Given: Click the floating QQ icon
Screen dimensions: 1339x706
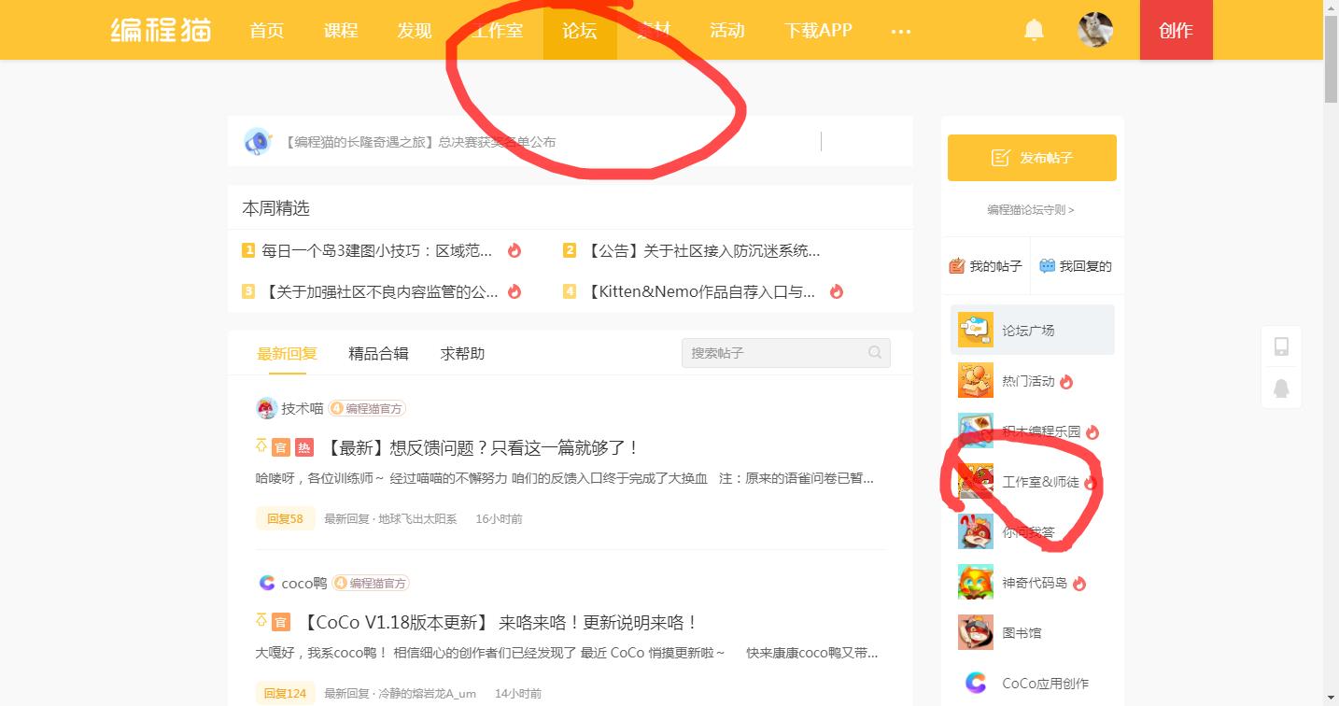Looking at the screenshot, I should click(1281, 388).
